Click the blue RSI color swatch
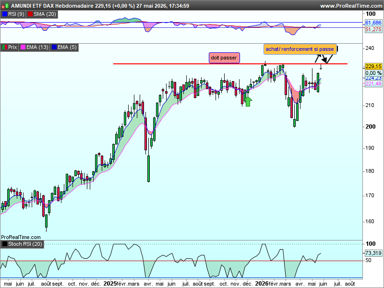 (5, 14)
